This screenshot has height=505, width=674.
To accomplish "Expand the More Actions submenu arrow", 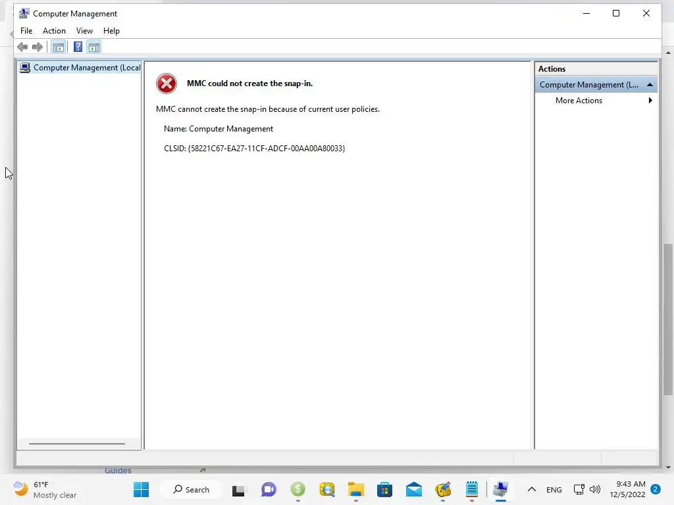I will (x=650, y=100).
